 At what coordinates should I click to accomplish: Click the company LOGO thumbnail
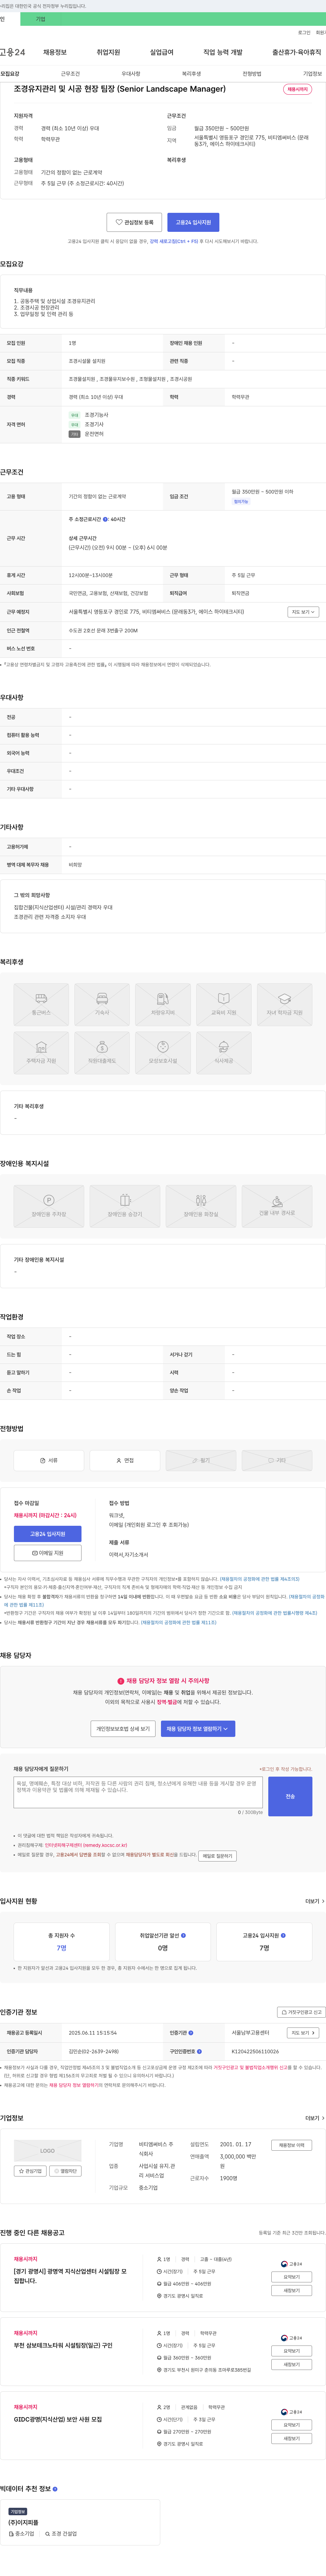[x=48, y=2151]
